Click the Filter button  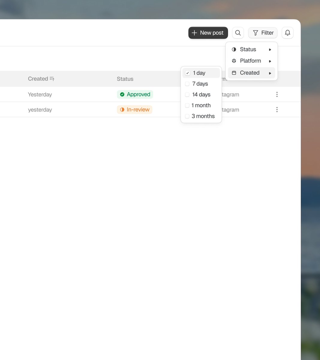tap(263, 33)
